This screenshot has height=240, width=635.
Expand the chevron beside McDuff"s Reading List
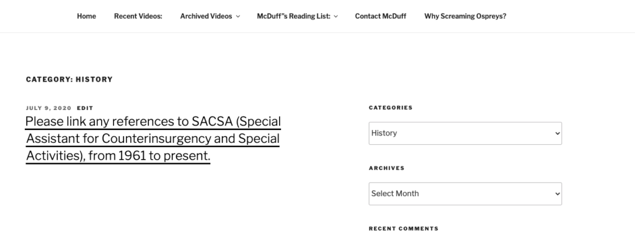click(335, 17)
